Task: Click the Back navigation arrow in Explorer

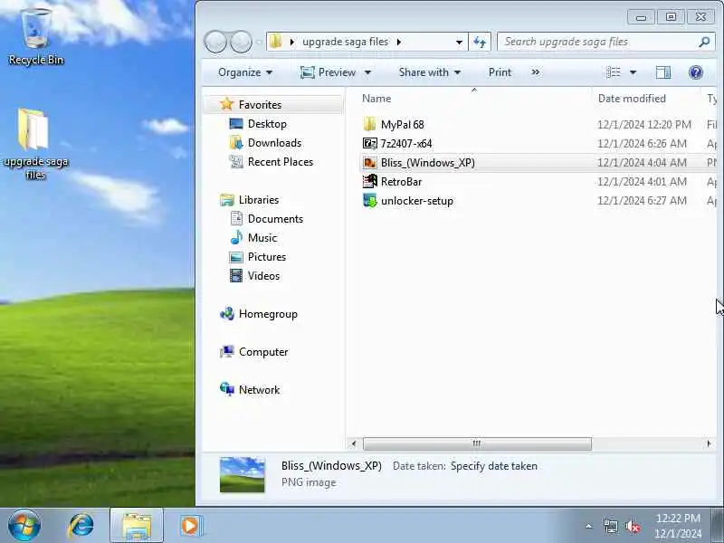Action: click(215, 42)
